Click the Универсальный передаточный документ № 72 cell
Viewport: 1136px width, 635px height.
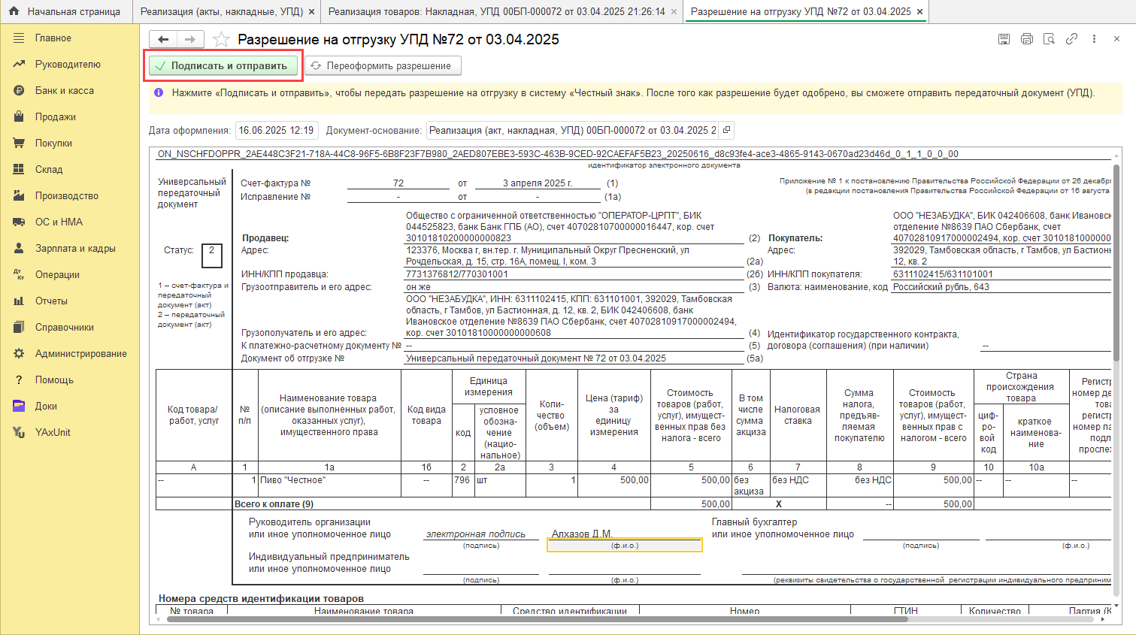(574, 358)
